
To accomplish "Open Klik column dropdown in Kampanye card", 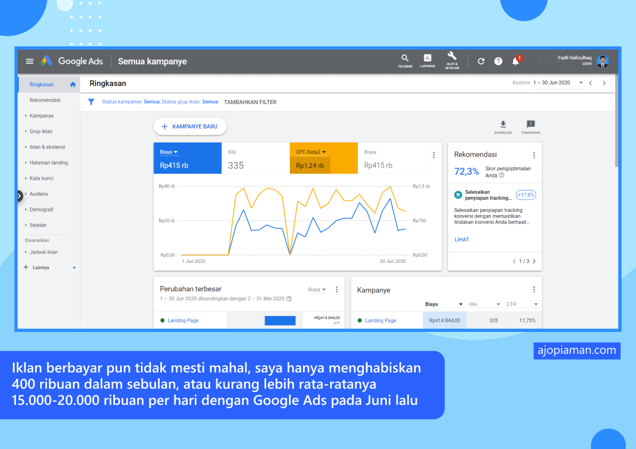I will pyautogui.click(x=485, y=304).
